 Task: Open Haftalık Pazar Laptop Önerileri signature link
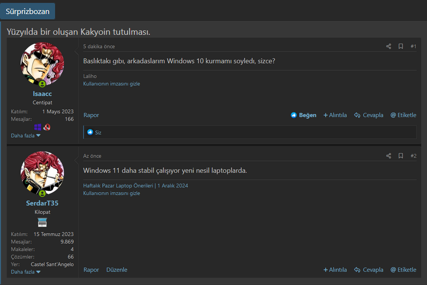click(x=118, y=185)
